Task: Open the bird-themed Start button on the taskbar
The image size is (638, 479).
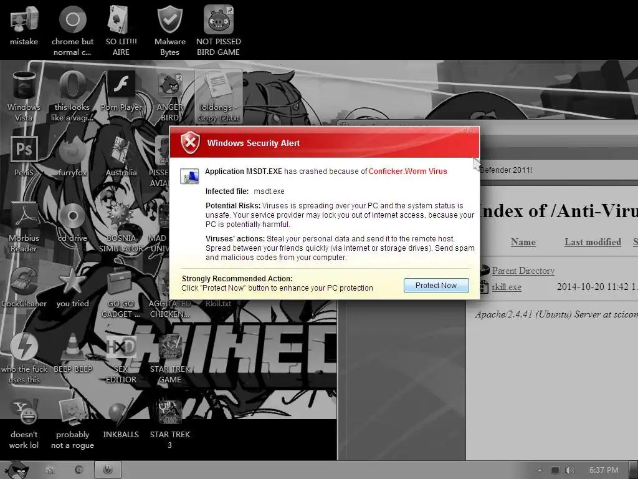Action: (16, 470)
